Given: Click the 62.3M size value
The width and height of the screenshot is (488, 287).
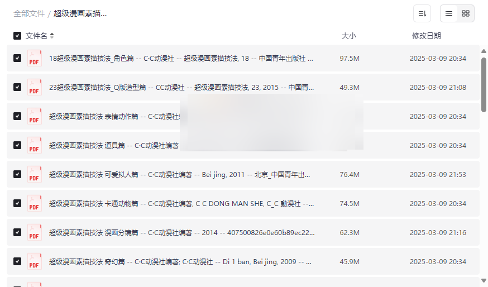Looking at the screenshot, I should point(350,232).
